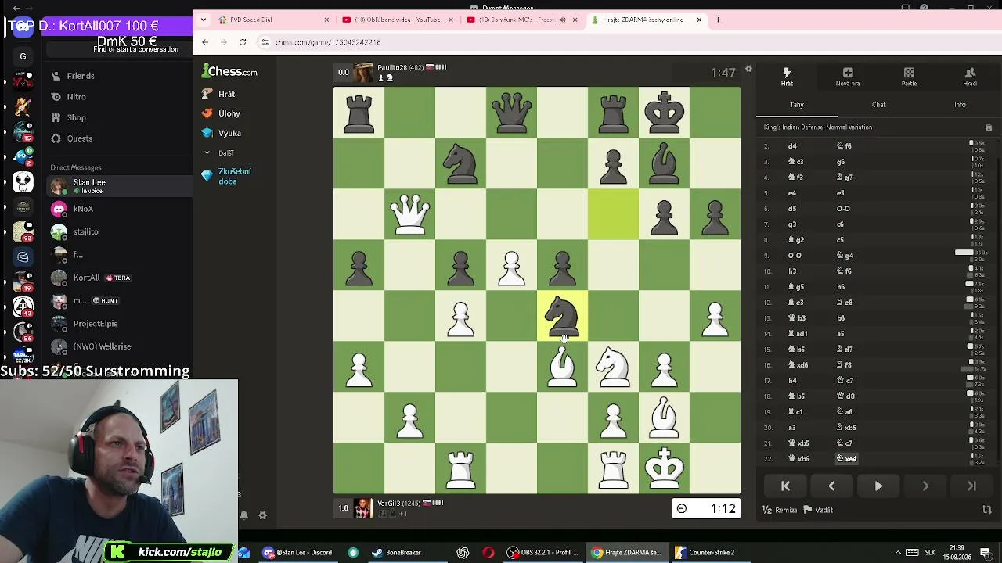
Task: Open Quests in Discord
Action: pos(79,138)
